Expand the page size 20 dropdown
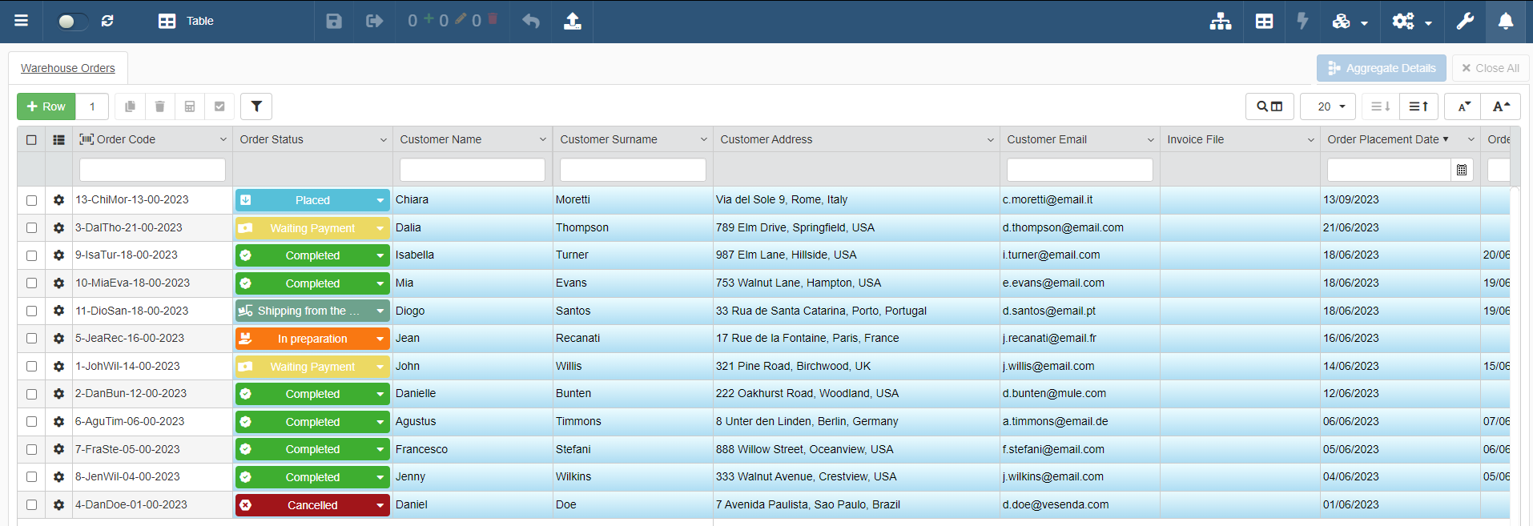 1327,106
